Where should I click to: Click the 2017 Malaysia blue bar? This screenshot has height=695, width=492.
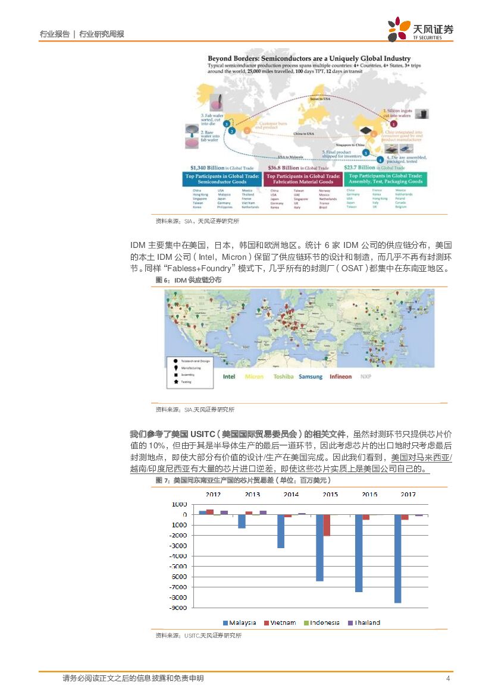pos(397,558)
